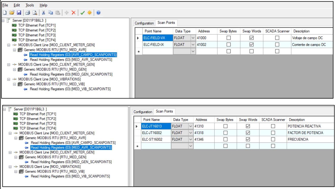Enable Swap Bytes for ELC-FIELD-IX
This screenshot has width=336, height=189.
point(228,45)
